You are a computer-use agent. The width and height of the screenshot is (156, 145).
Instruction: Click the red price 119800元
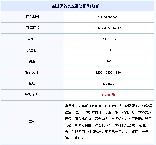pyautogui.click(x=108, y=95)
